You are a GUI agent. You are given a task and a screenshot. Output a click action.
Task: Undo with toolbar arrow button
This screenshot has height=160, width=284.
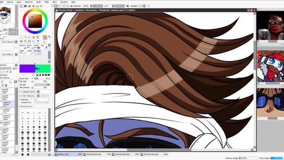tap(56, 6)
